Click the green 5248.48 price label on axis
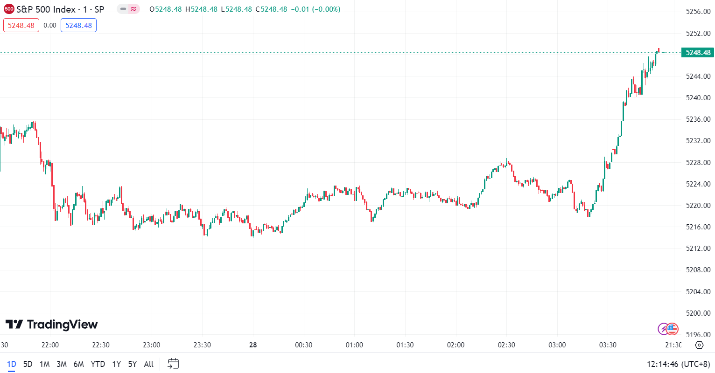Screen dimensions: 715x373 [x=698, y=53]
